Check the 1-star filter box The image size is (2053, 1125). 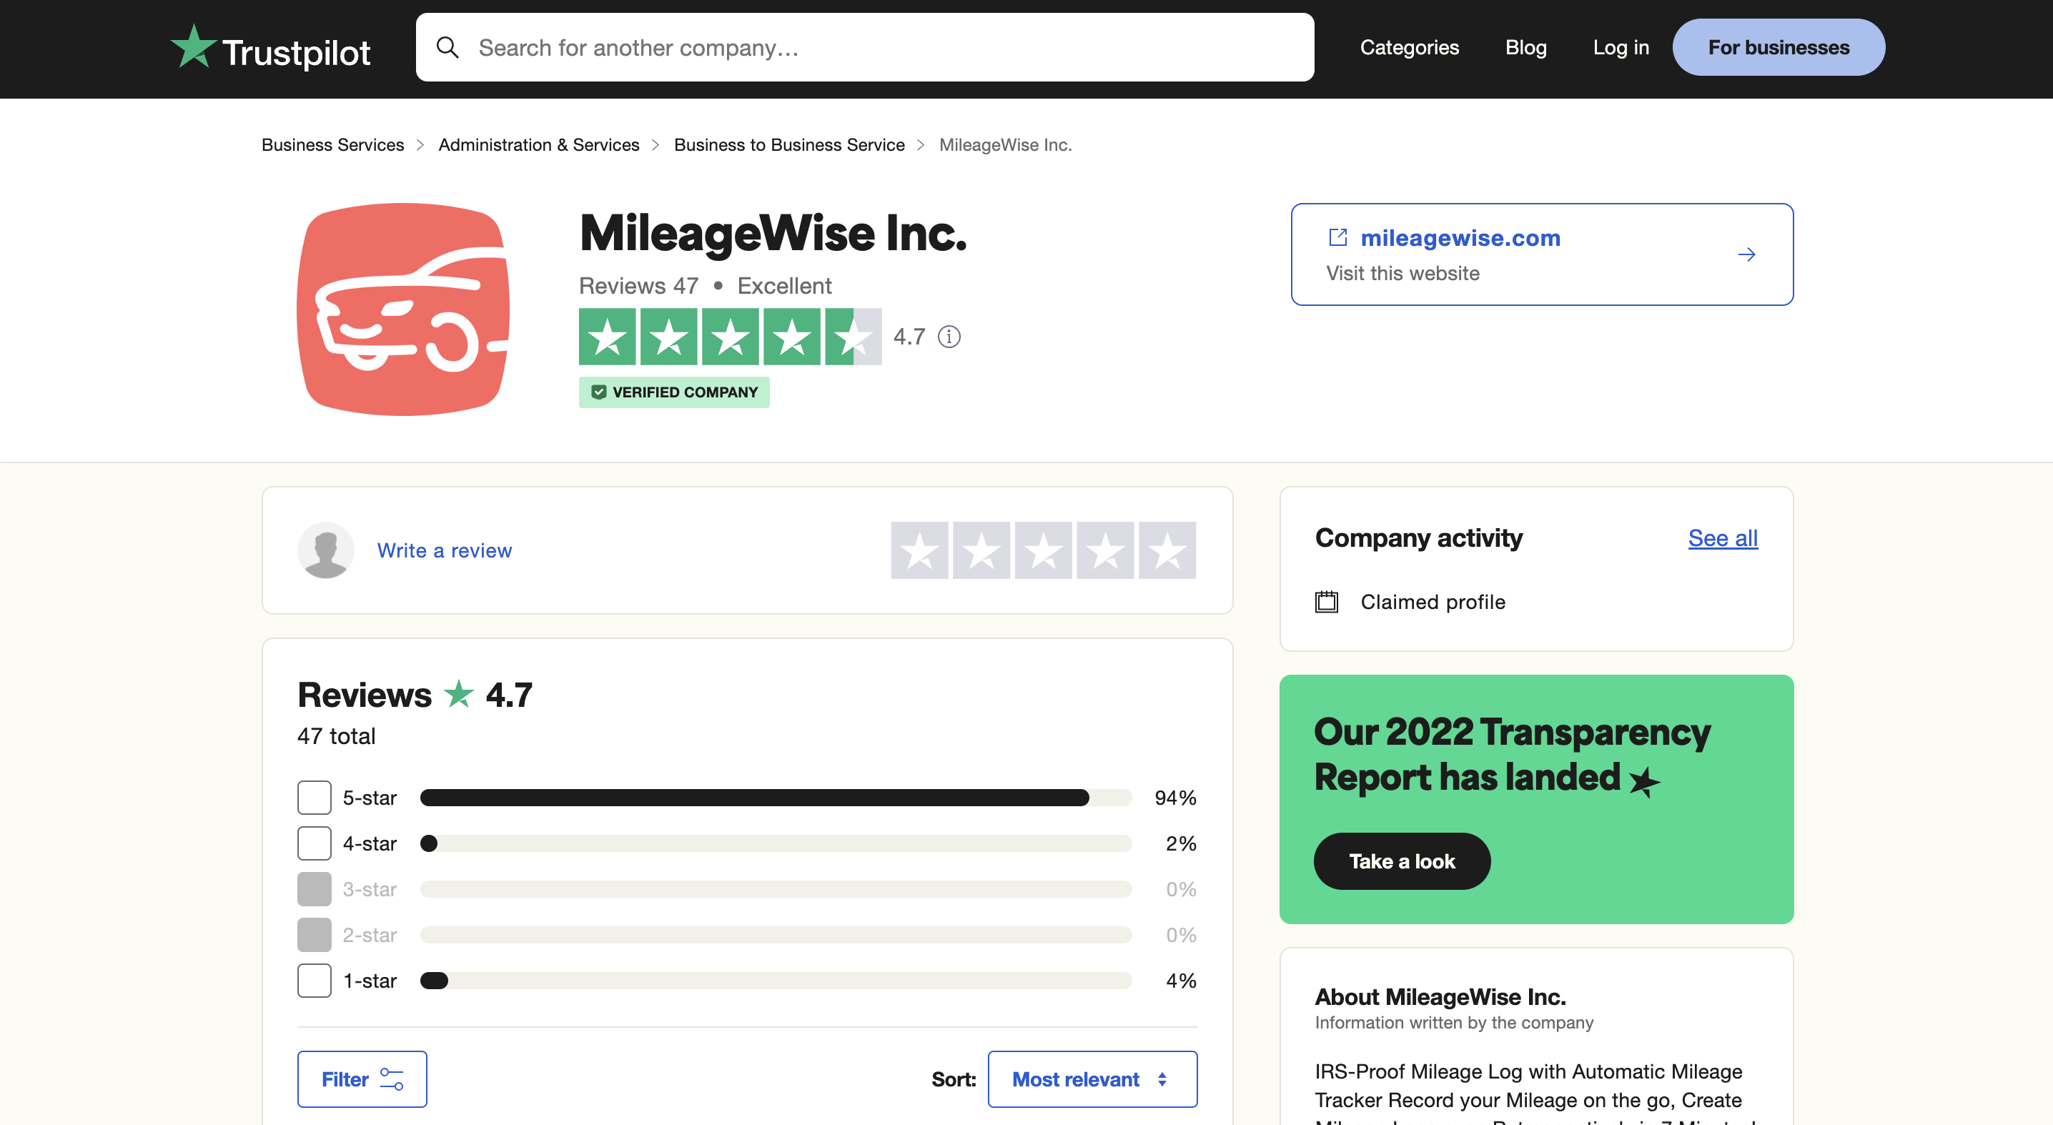coord(314,981)
